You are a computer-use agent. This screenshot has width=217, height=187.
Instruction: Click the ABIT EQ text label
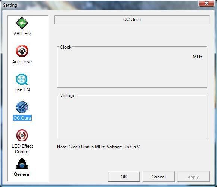click(x=22, y=34)
